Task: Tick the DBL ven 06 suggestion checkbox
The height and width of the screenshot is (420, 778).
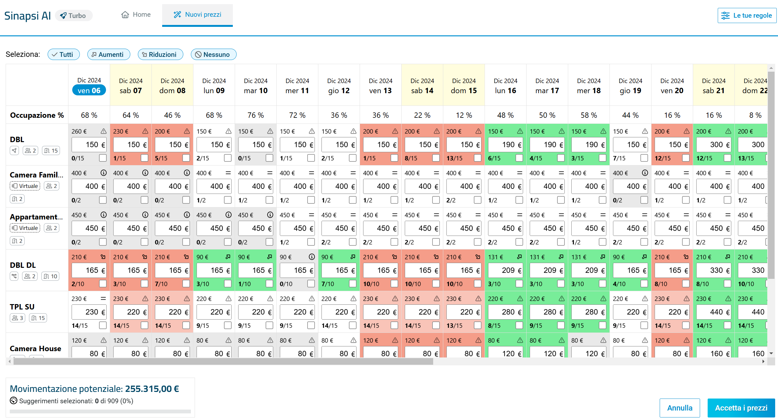Action: click(x=103, y=158)
